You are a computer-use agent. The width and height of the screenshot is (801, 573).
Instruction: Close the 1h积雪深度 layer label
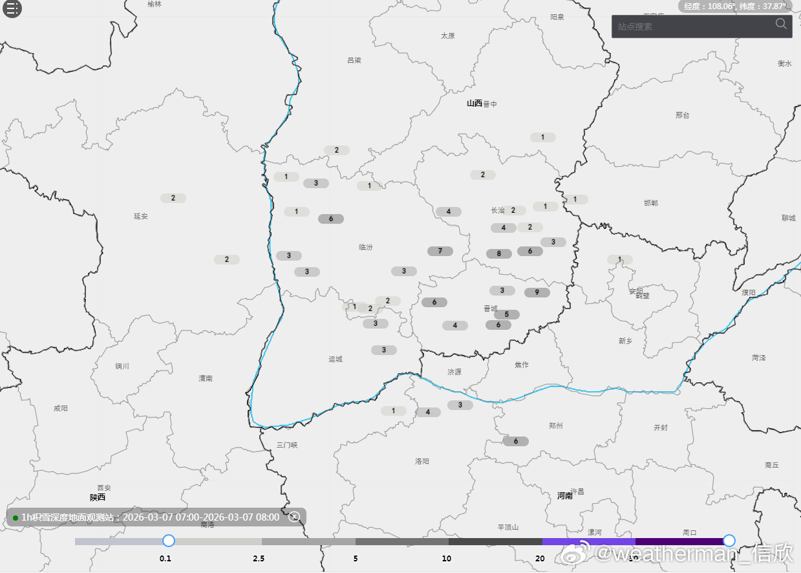point(294,517)
